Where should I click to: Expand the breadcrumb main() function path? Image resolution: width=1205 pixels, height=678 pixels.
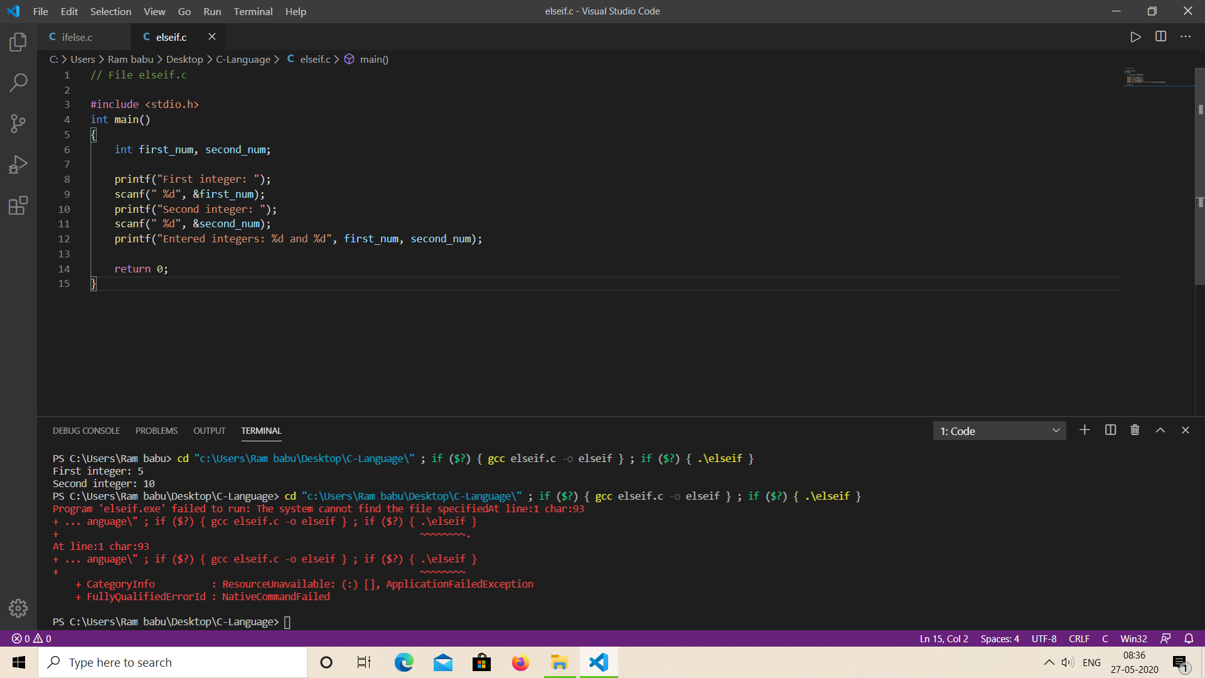[x=373, y=59]
